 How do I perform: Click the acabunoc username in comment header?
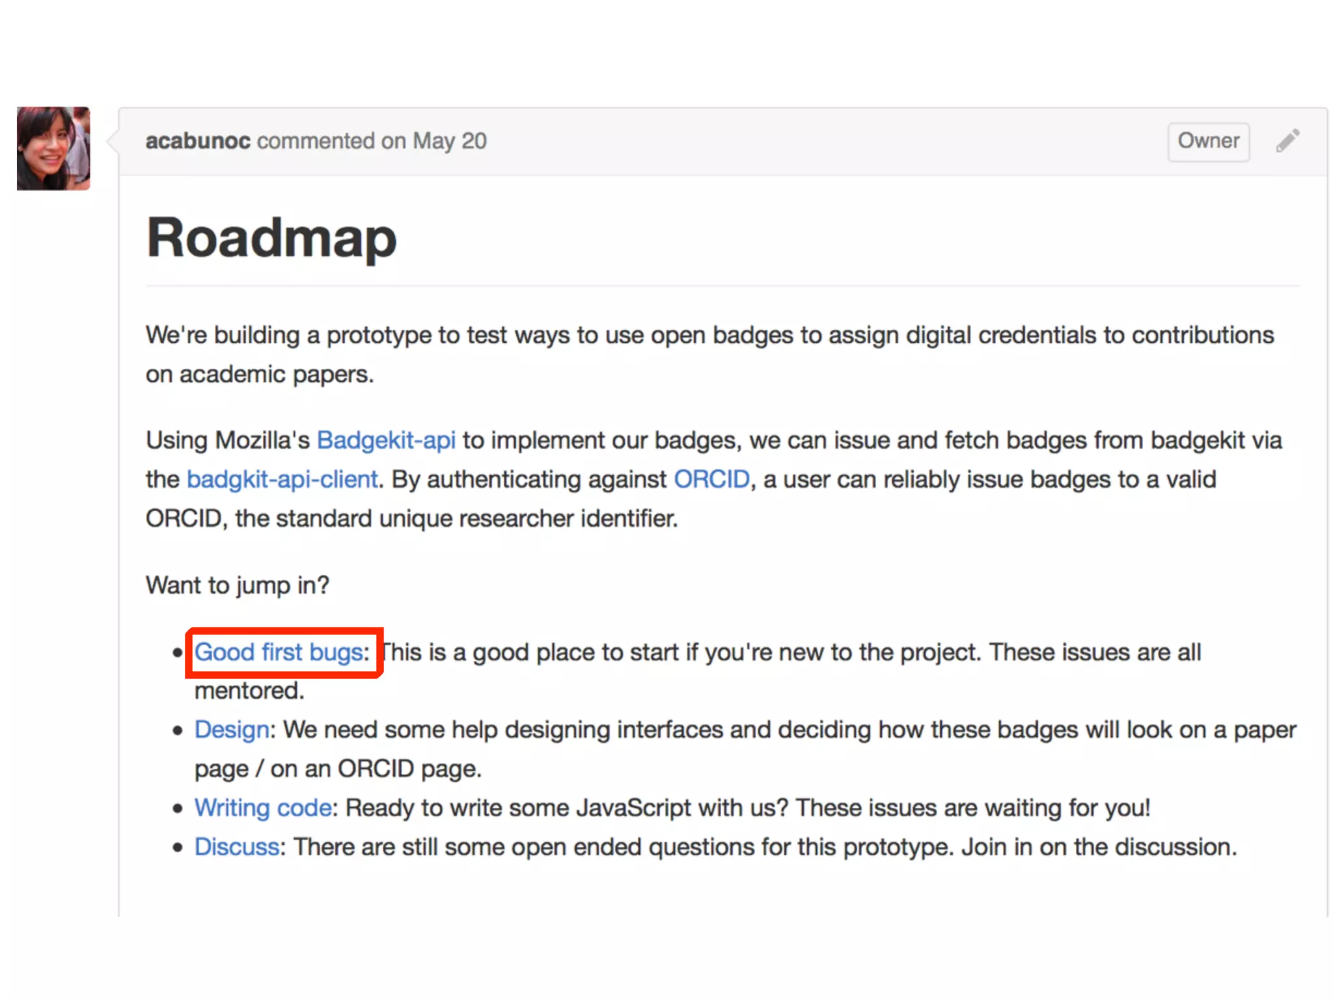pyautogui.click(x=198, y=141)
